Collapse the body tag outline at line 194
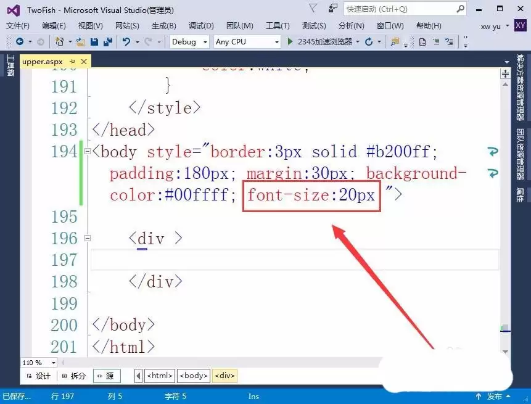The width and height of the screenshot is (531, 404). click(87, 151)
